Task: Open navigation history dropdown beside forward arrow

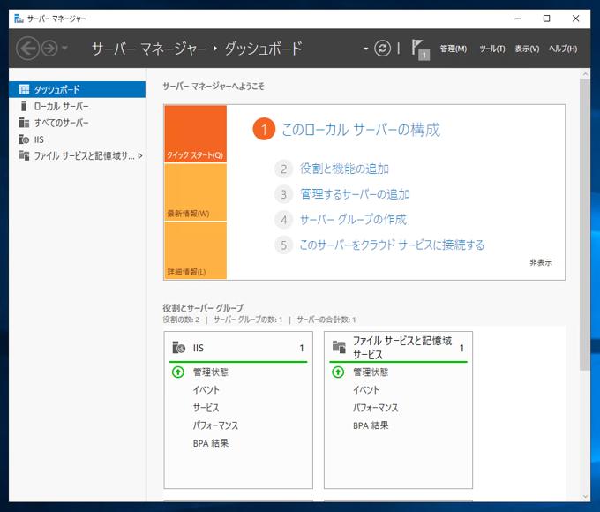Action: click(x=64, y=49)
